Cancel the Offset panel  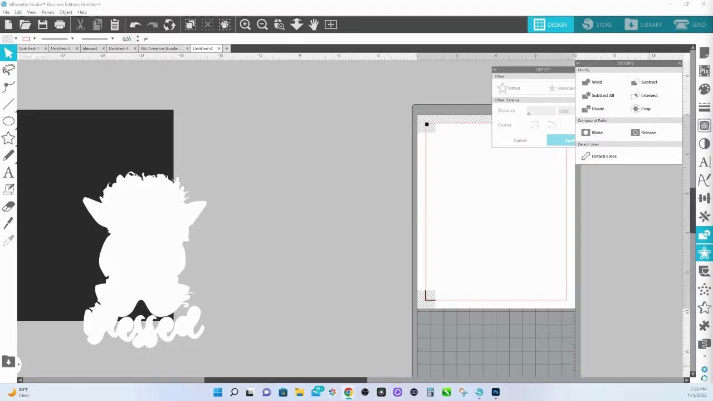click(x=520, y=140)
